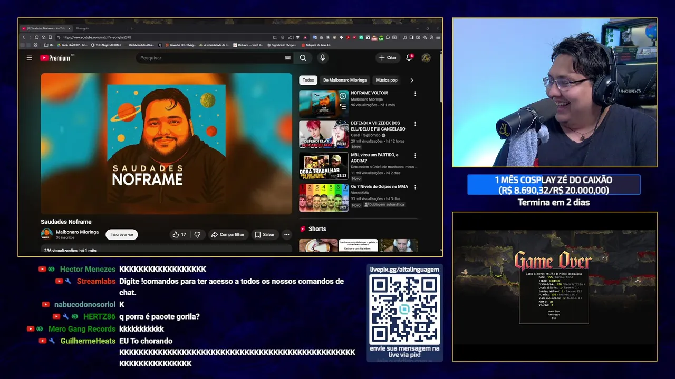Open the YouTube account avatar menu
The image size is (675, 379).
pyautogui.click(x=426, y=58)
